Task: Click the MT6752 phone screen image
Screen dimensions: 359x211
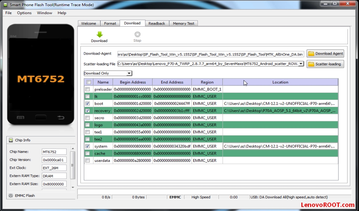Action: point(41,74)
